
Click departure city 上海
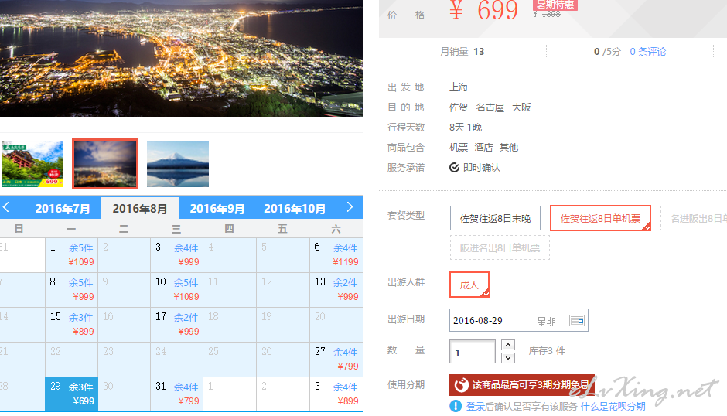coord(459,87)
